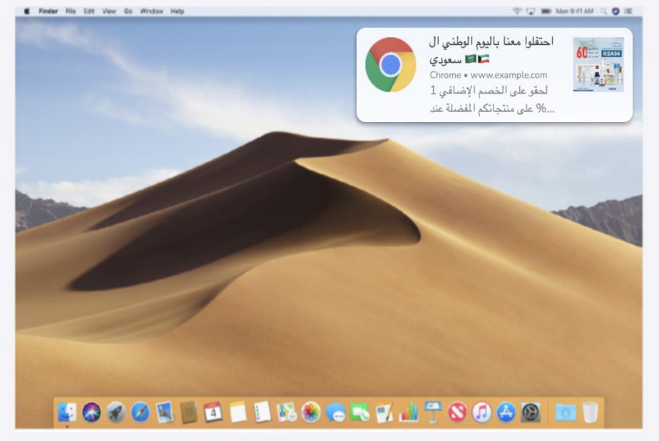The image size is (659, 441).
Task: Launch Siri from the Dock
Action: 91,412
